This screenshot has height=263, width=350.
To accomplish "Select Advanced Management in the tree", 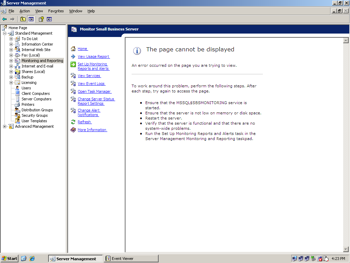I will pos(35,126).
